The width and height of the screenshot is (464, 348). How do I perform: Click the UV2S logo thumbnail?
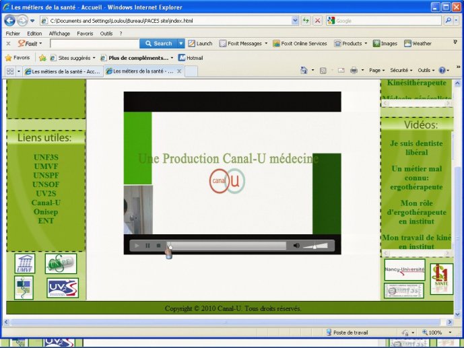[63, 288]
